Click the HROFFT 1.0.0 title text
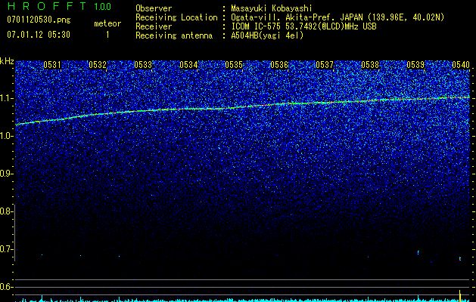The height and width of the screenshot is (302, 476). (59, 6)
